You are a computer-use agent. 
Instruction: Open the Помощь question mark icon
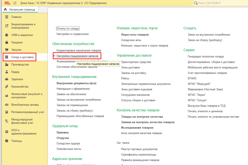[x=7, y=141]
